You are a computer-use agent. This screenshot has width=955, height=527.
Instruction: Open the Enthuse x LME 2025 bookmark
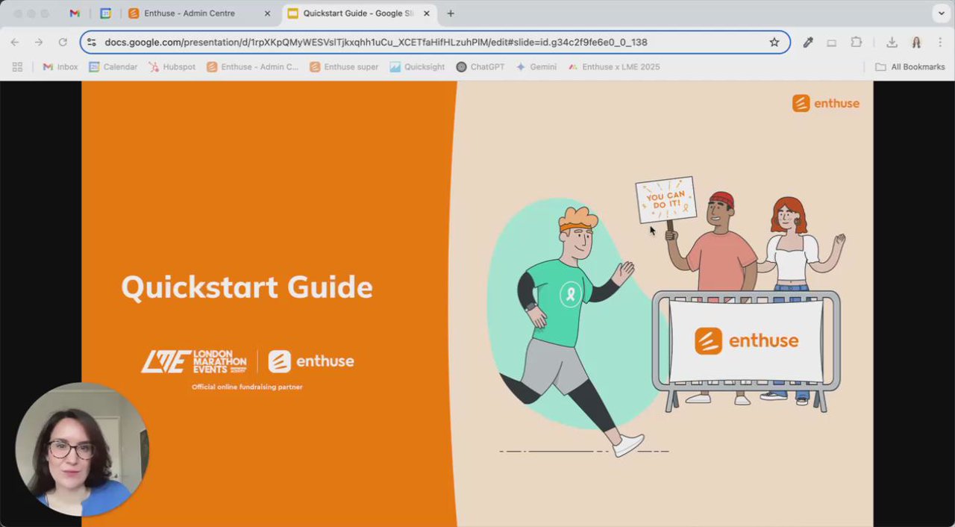[x=613, y=66]
